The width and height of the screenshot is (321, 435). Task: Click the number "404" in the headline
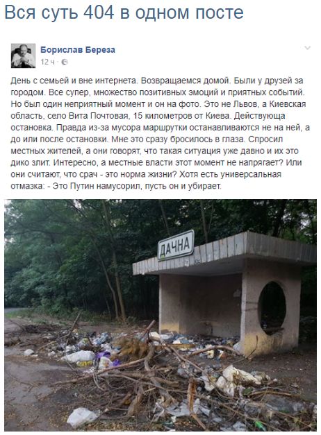99,12
